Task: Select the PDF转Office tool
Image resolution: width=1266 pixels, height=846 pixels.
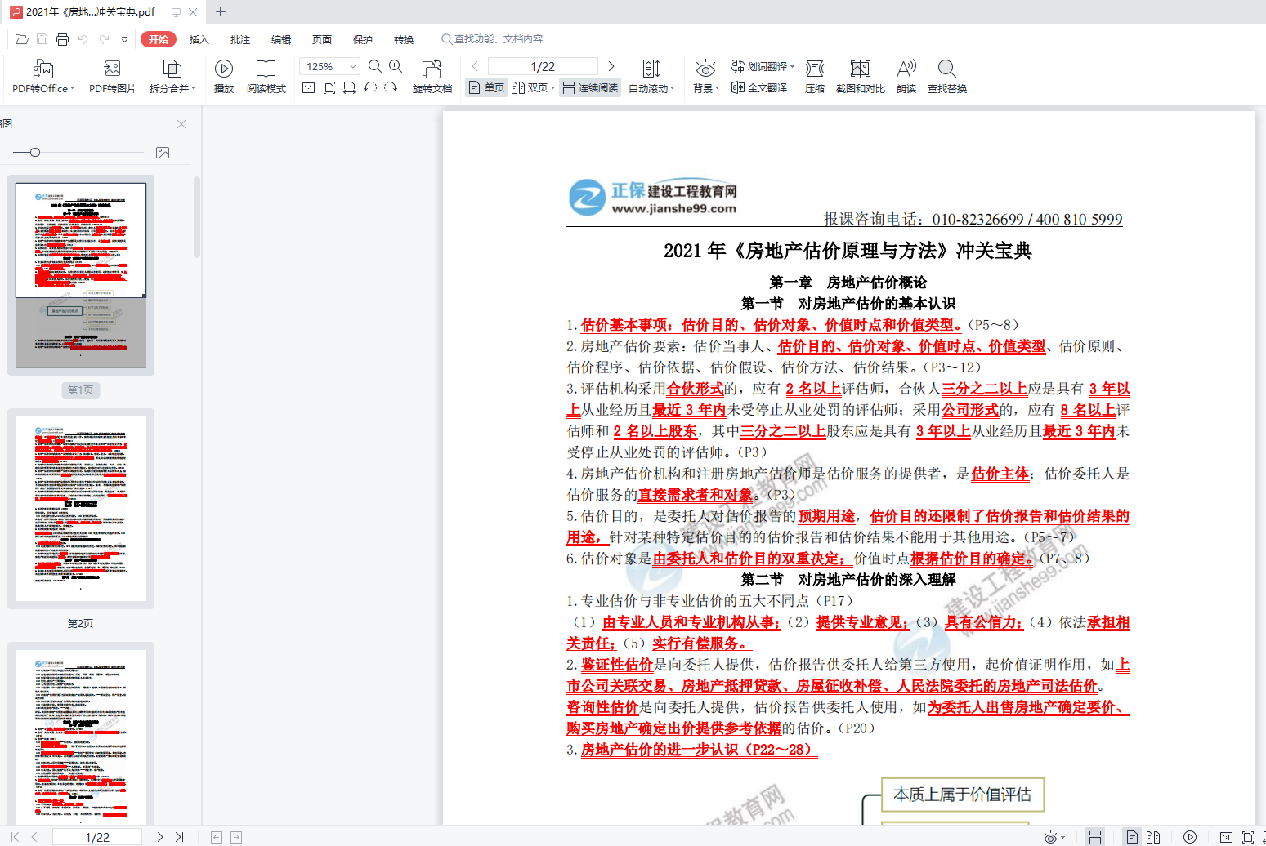Action: pos(42,75)
